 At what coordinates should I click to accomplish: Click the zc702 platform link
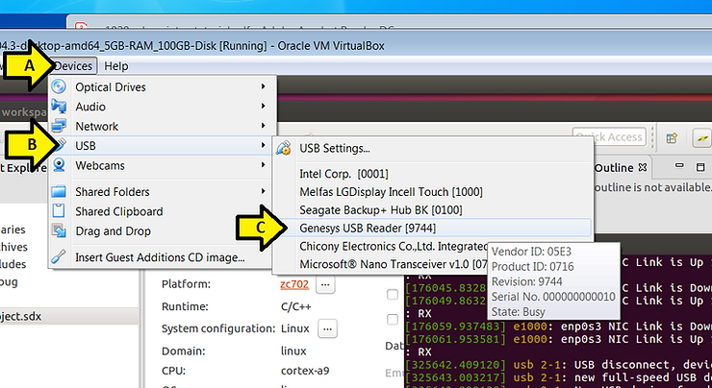(x=294, y=284)
